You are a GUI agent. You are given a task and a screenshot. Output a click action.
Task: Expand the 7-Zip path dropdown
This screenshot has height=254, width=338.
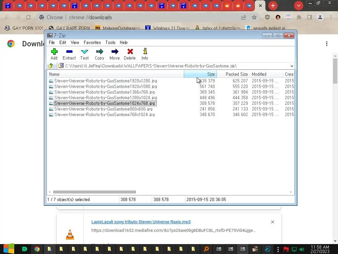coord(292,66)
